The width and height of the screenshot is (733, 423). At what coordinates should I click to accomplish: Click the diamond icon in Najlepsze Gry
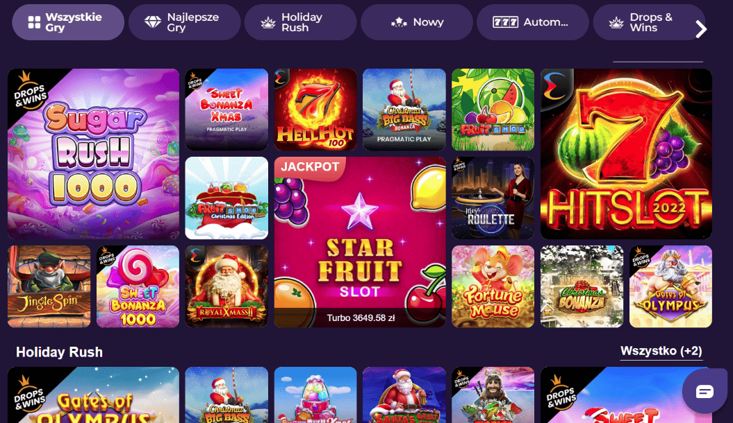pos(152,22)
